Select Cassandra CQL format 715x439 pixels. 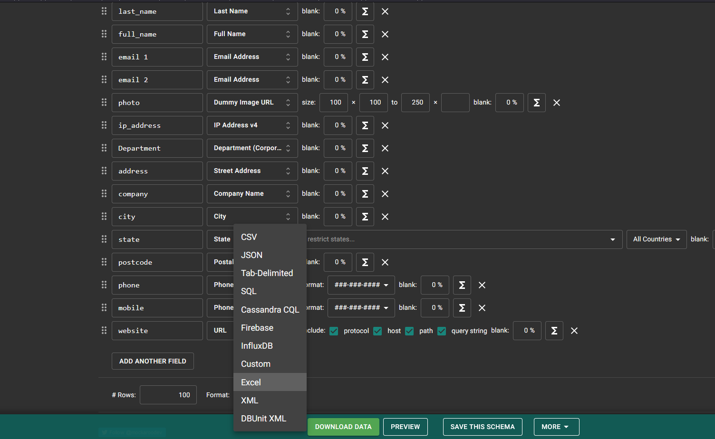coord(270,310)
